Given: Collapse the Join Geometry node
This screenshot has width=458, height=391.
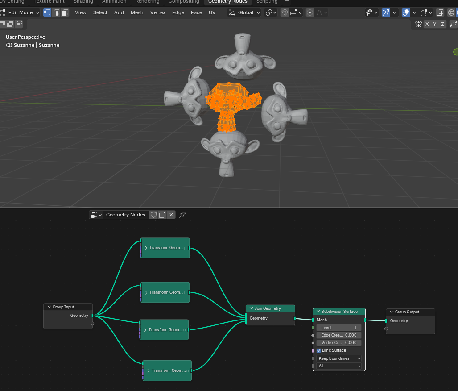Looking at the screenshot, I should point(251,308).
